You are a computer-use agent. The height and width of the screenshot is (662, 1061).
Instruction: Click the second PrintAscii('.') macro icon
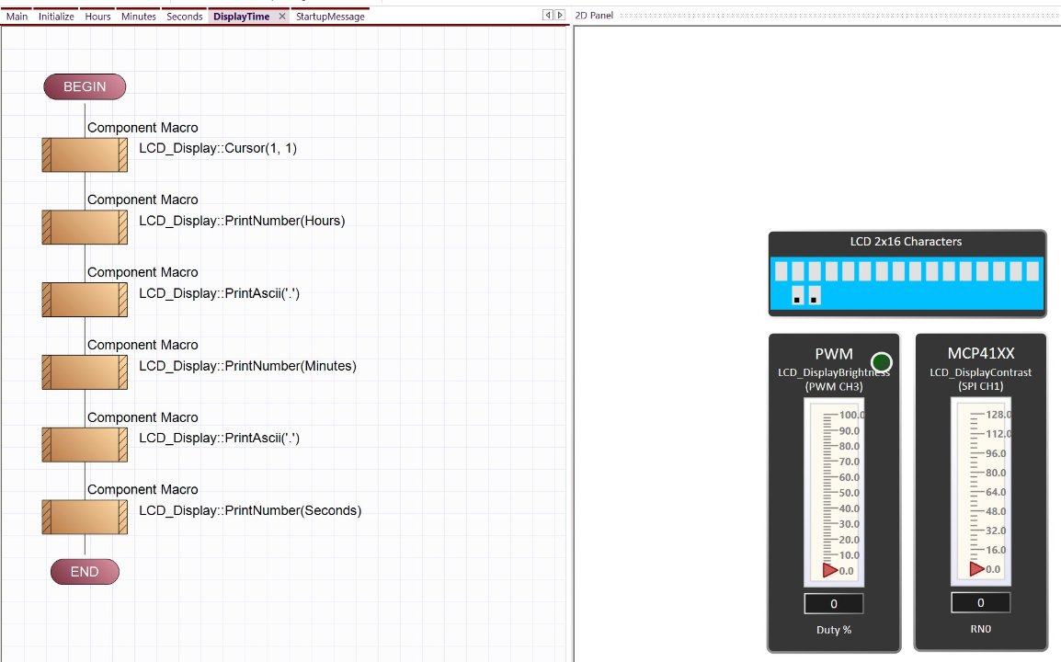point(85,444)
